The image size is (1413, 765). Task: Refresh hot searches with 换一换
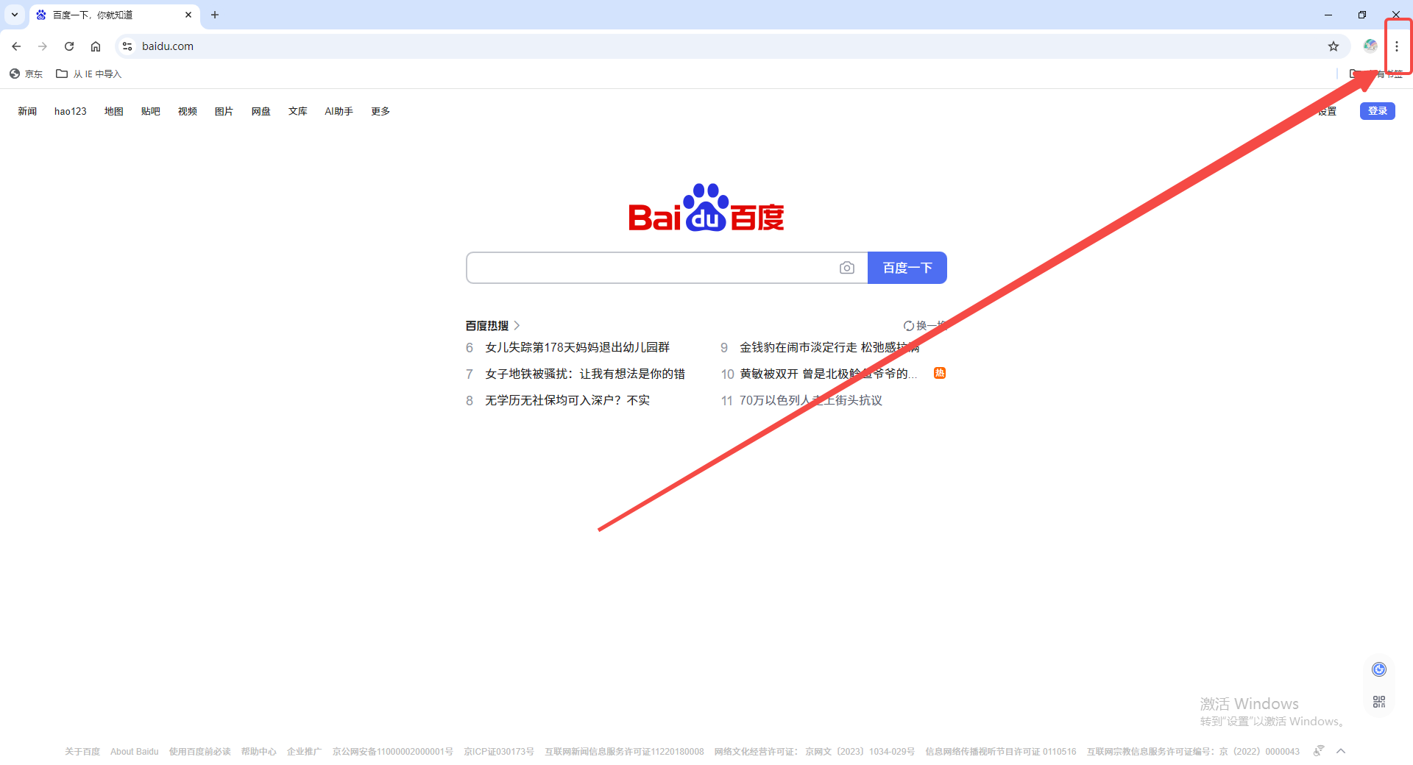(925, 325)
